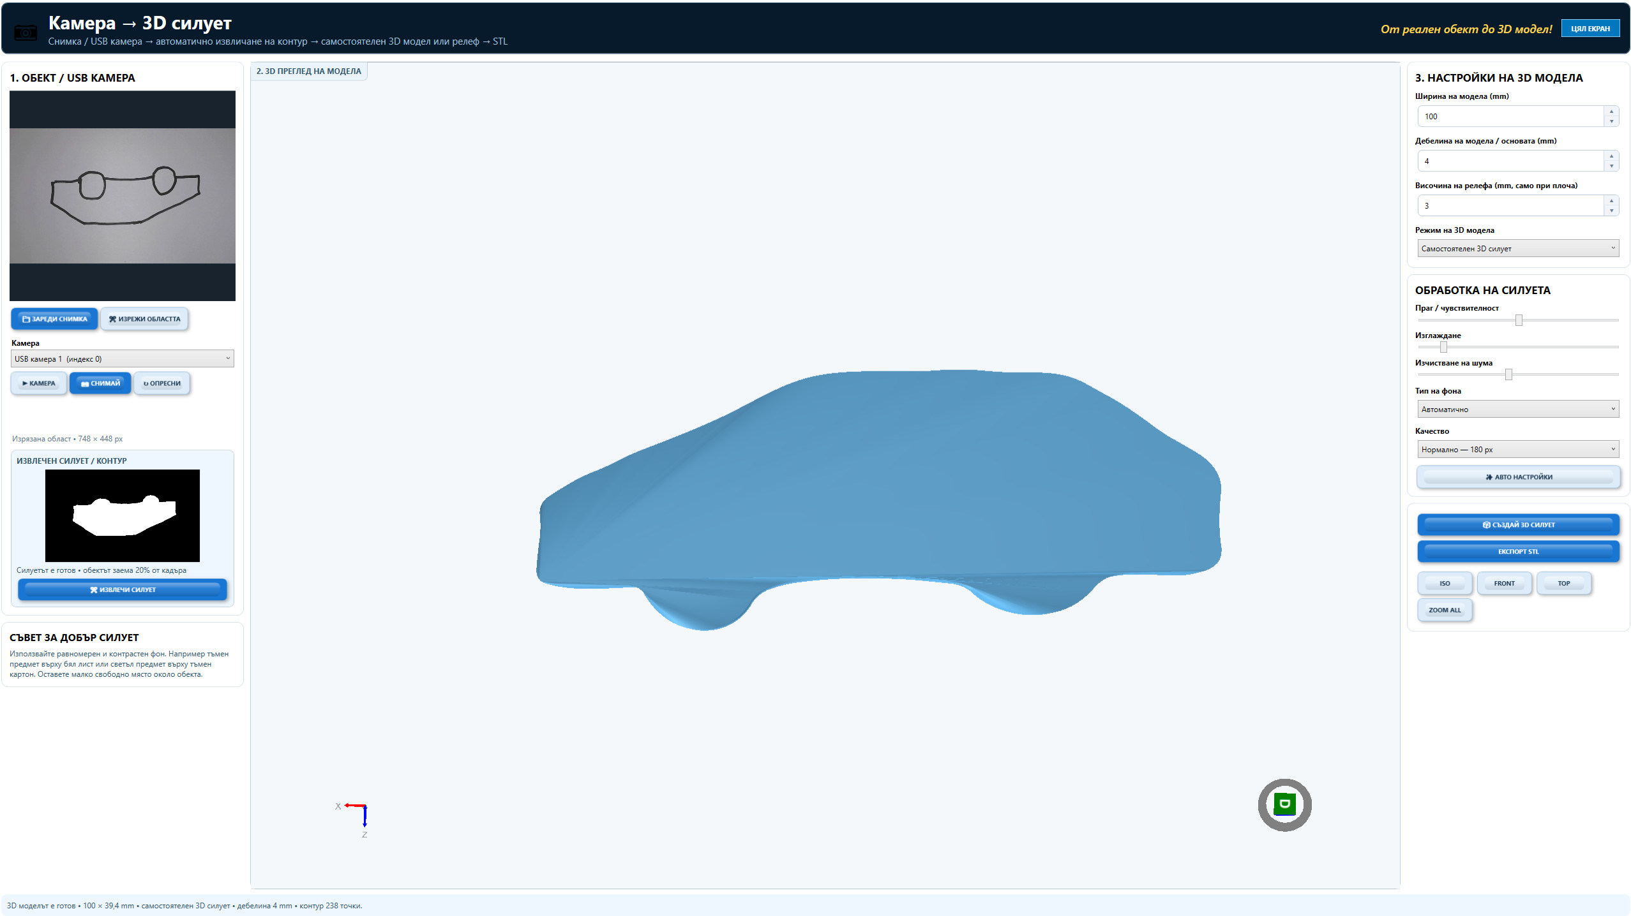The image size is (1631, 916).
Task: Switch to 3D ПРЕГЛЕД НА МОДЕЛА tab
Action: [309, 71]
